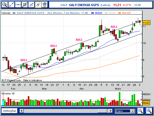Click the MA100 orange legend swatch
154x116 pixels.
tap(120, 13)
